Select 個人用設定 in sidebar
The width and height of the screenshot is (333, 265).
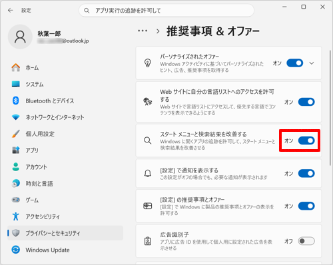tap(65, 134)
